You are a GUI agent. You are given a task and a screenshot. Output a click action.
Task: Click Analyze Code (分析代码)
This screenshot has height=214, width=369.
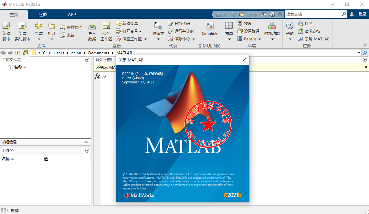tap(179, 23)
